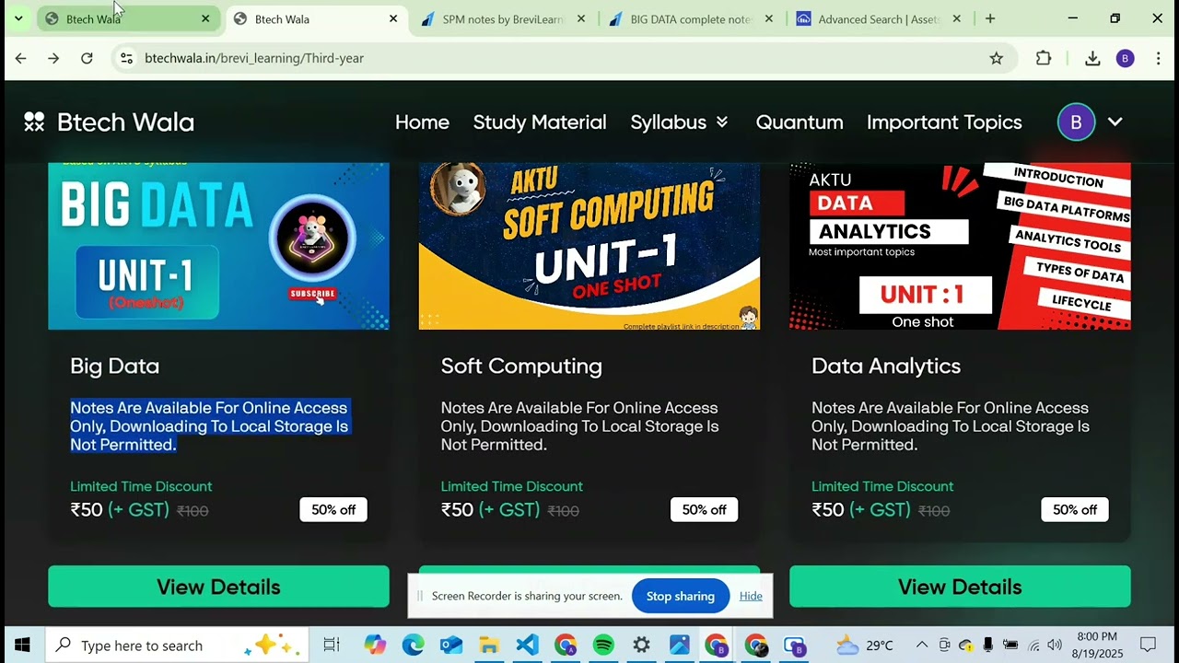The height and width of the screenshot is (663, 1179).
Task: Close the BIG DATA notes tab
Action: tap(769, 18)
